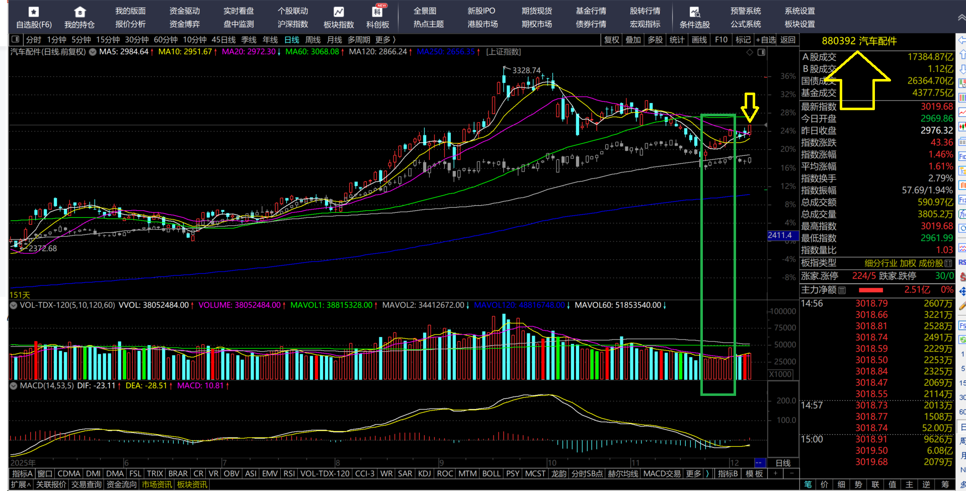The width and height of the screenshot is (966, 491).
Task: Open the 科创板 icon with NEW badge
Action: (x=378, y=11)
